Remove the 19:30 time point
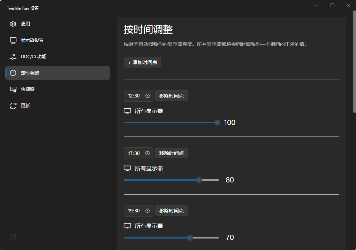 (171, 210)
